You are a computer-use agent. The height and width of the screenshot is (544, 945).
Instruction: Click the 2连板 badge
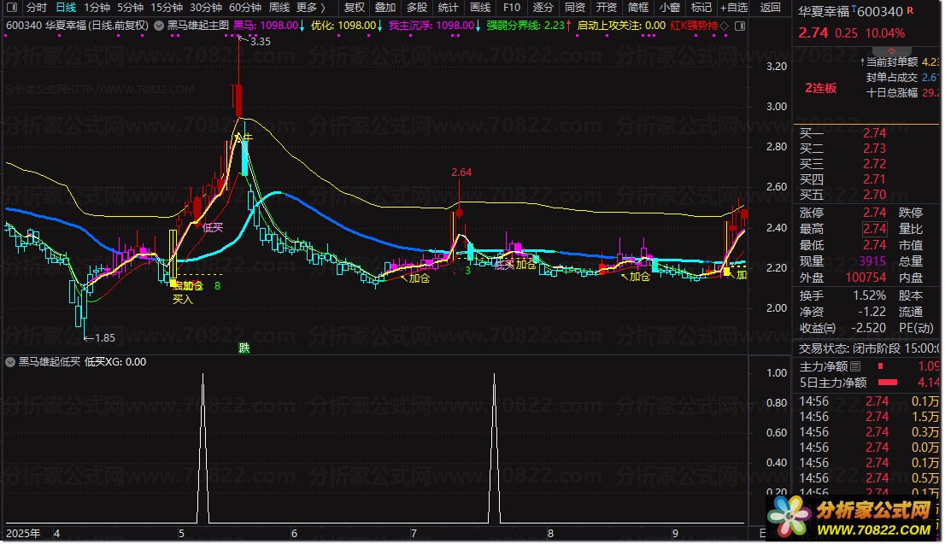[x=821, y=88]
